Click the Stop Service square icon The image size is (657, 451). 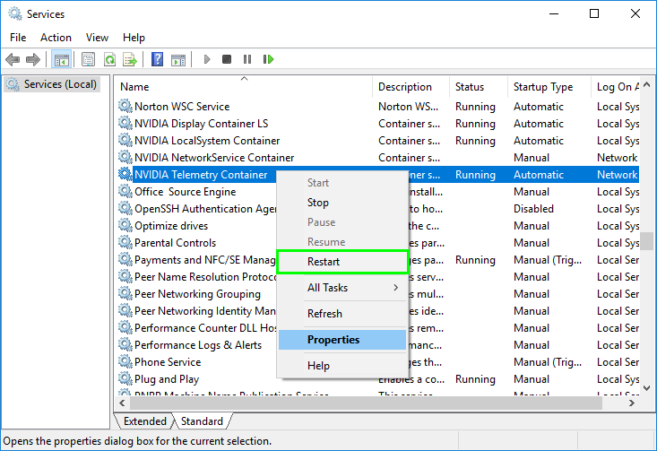pos(227,59)
